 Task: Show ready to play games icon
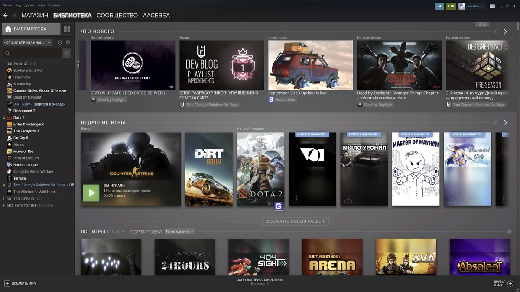click(x=68, y=42)
